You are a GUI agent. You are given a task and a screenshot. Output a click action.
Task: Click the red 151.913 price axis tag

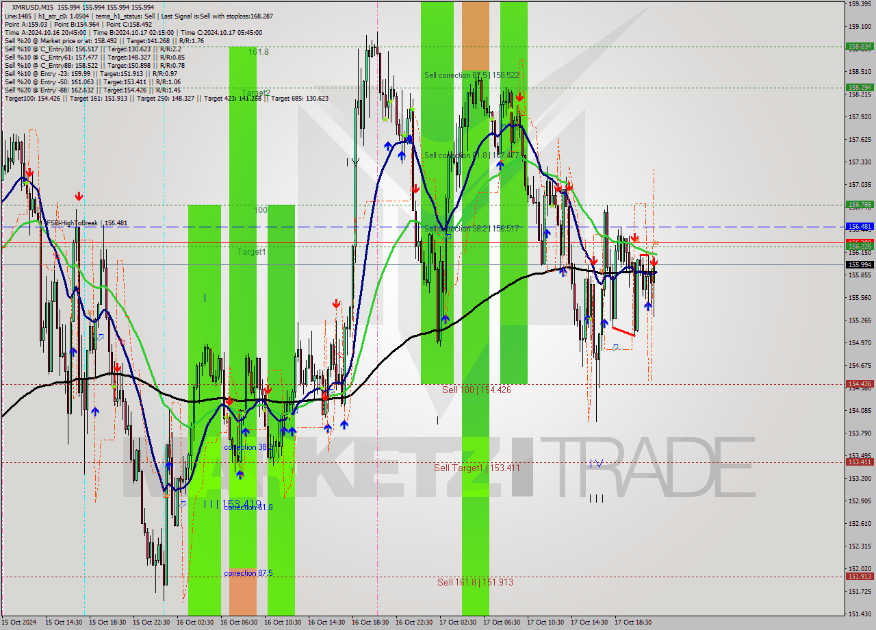point(860,576)
